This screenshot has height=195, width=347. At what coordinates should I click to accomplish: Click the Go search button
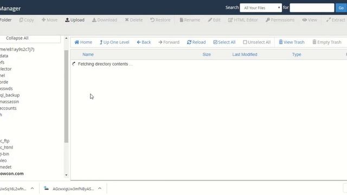point(341,8)
